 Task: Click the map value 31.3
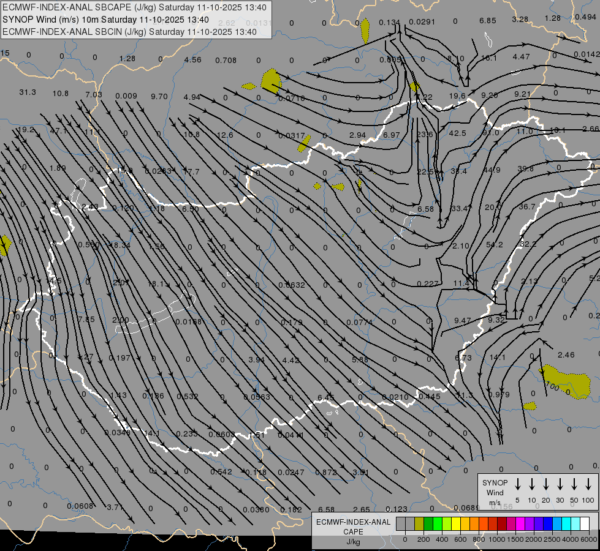28,92
